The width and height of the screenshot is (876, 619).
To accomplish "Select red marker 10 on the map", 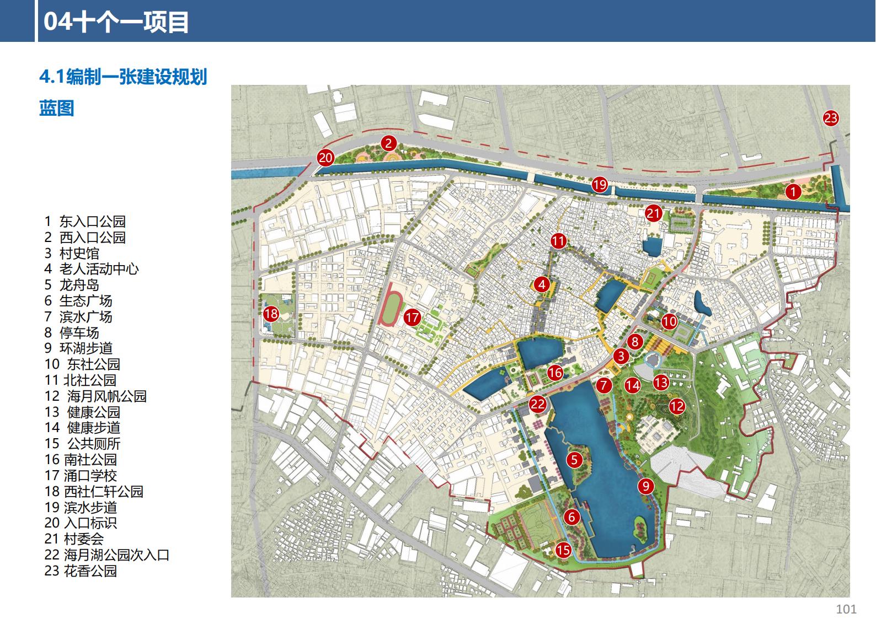I will click(669, 321).
